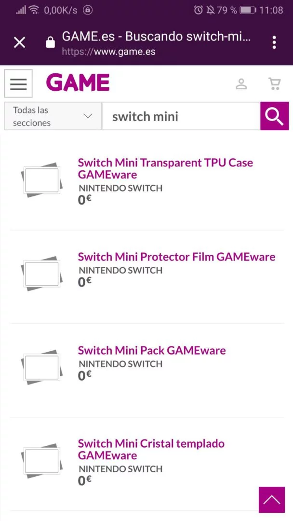Tap the back-to-top arrow button
The width and height of the screenshot is (293, 521).
click(272, 499)
